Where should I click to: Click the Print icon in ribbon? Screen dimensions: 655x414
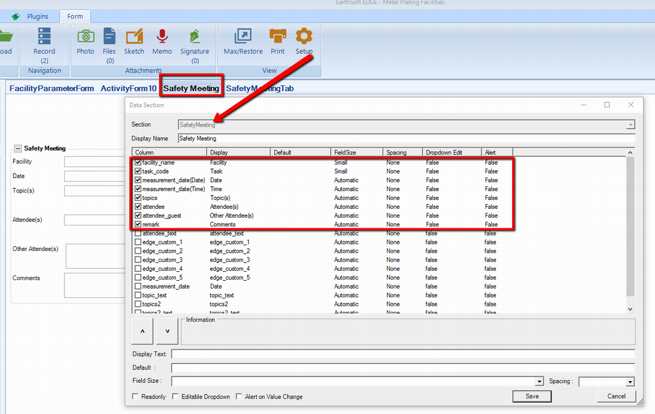coord(277,37)
